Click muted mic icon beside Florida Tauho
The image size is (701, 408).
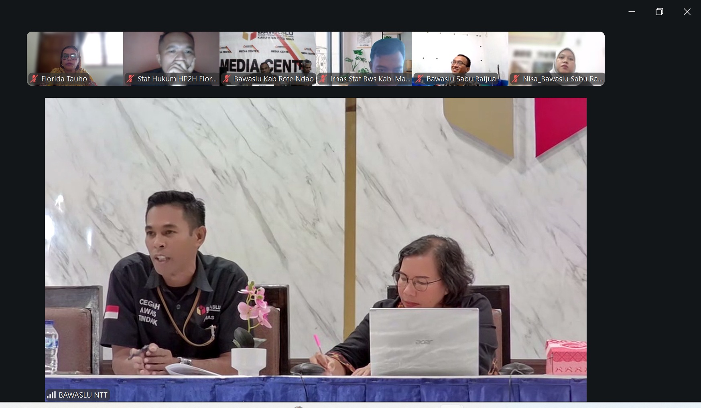click(34, 79)
